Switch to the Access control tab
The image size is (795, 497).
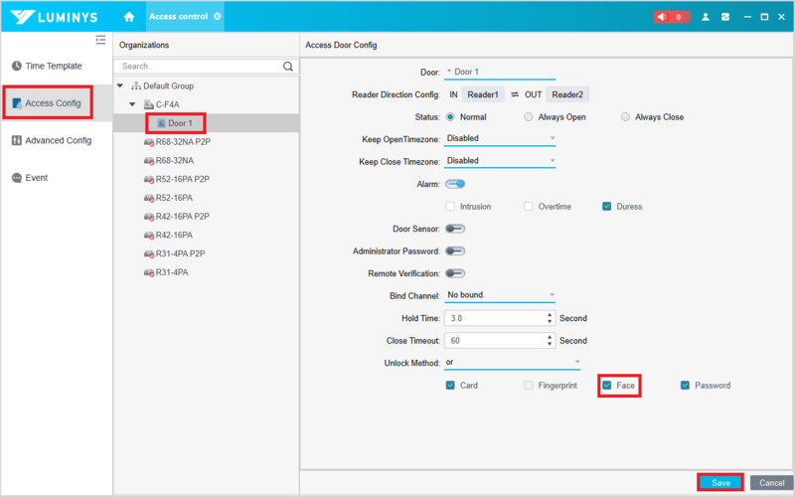(179, 16)
